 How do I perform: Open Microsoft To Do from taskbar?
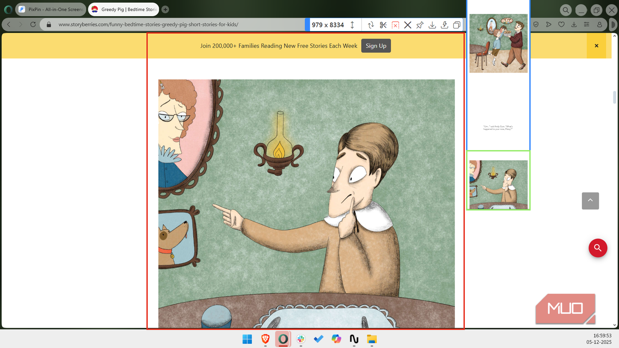tap(319, 339)
